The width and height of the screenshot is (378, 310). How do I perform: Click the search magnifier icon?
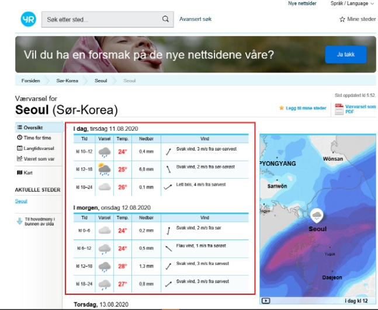click(x=165, y=19)
